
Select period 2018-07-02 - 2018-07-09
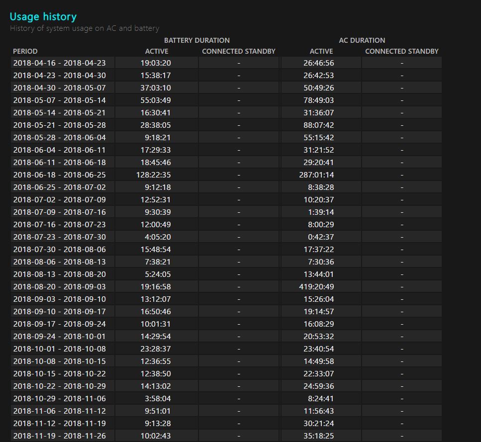[x=60, y=199]
